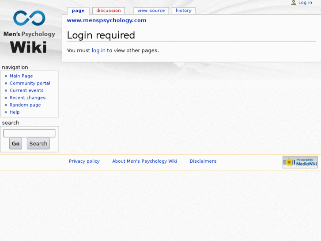Open the Log in link at top right
The image size is (321, 241).
305,3
